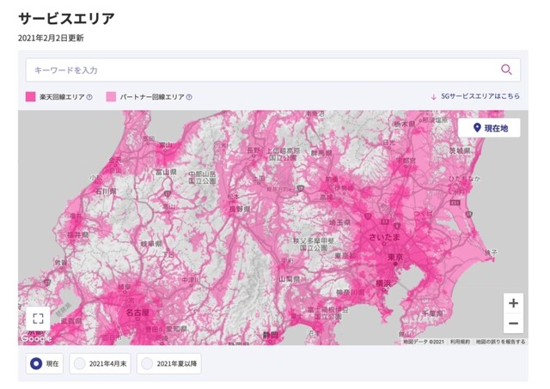Toggle fullscreen map view icon
The width and height of the screenshot is (550, 389).
tap(38, 319)
